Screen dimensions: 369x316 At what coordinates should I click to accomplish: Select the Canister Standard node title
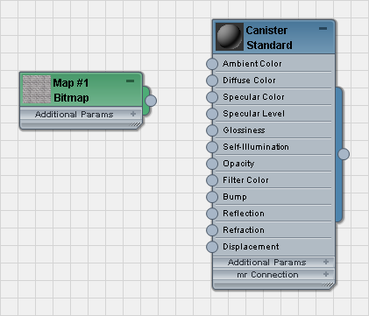(x=269, y=38)
